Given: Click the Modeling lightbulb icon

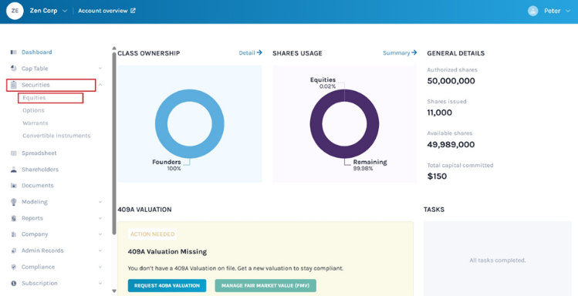Looking at the screenshot, I should tap(14, 202).
